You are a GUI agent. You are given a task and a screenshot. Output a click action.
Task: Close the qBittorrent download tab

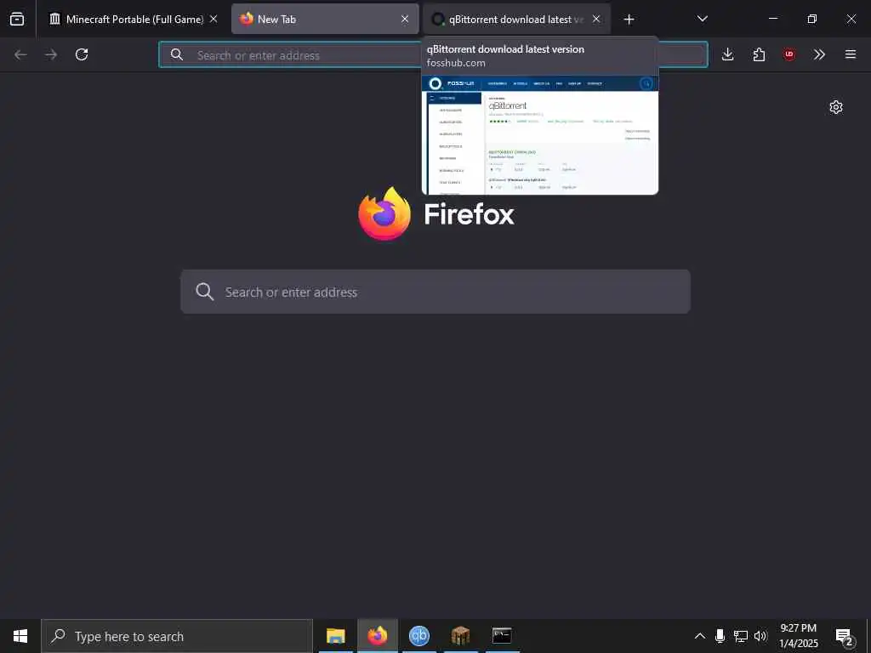[x=596, y=19]
